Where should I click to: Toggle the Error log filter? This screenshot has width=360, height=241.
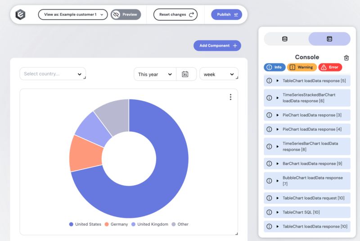tap(330, 67)
